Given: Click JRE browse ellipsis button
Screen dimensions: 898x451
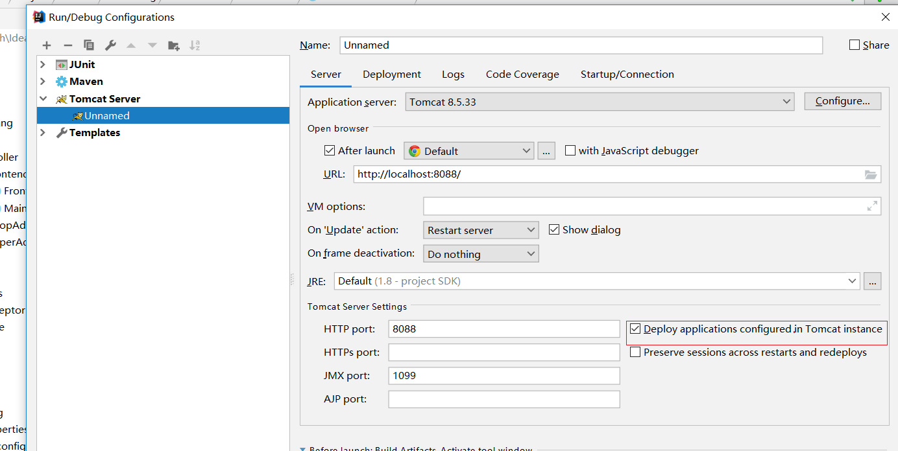Looking at the screenshot, I should click(x=872, y=281).
